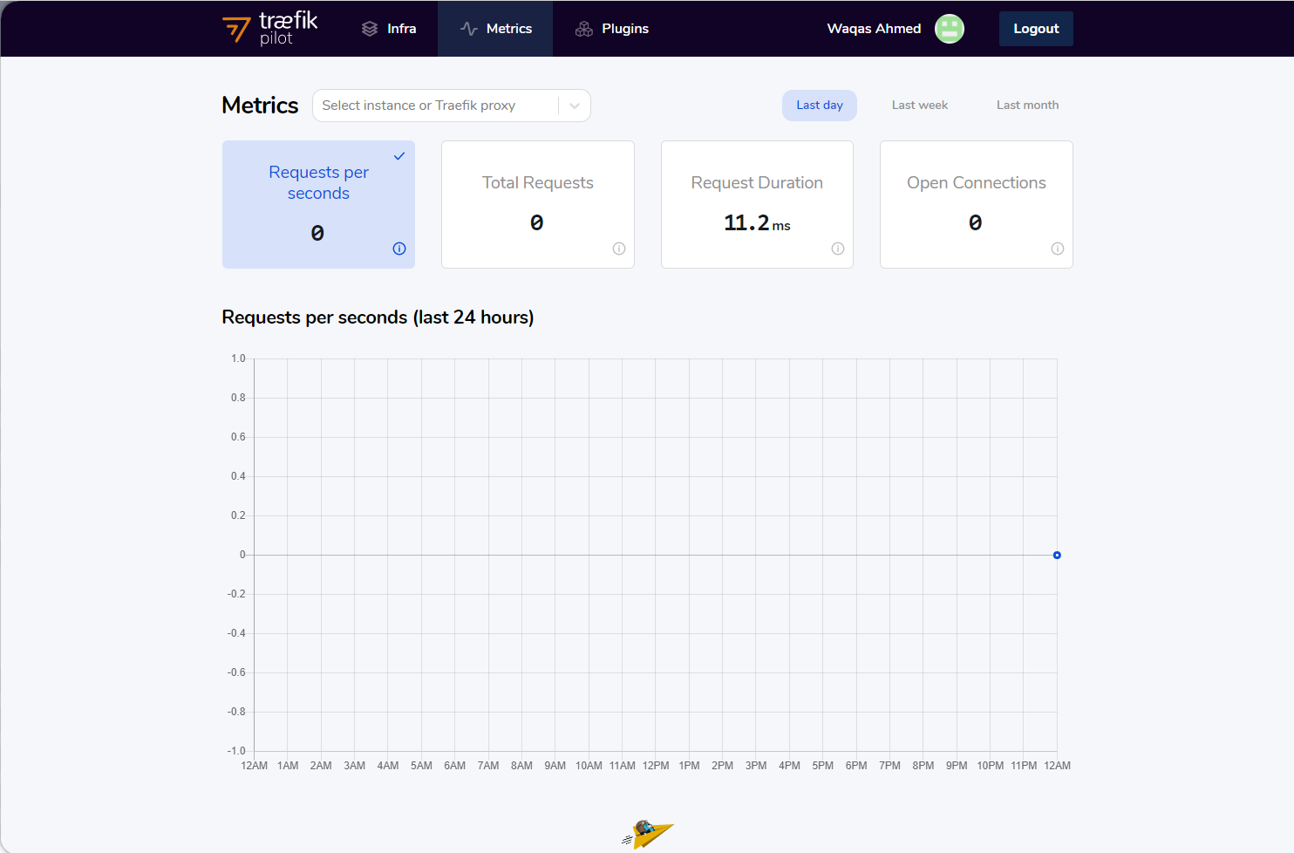Screen dimensions: 1294x853
Task: Click the user avatar next to Waqas Ahmed
Action: 949,28
